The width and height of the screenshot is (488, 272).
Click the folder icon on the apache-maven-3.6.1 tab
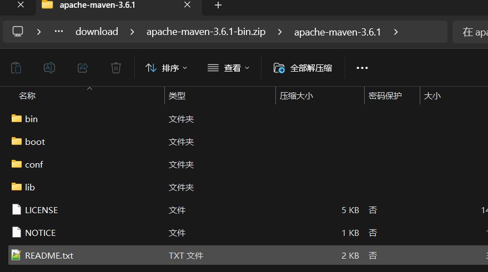point(47,4)
